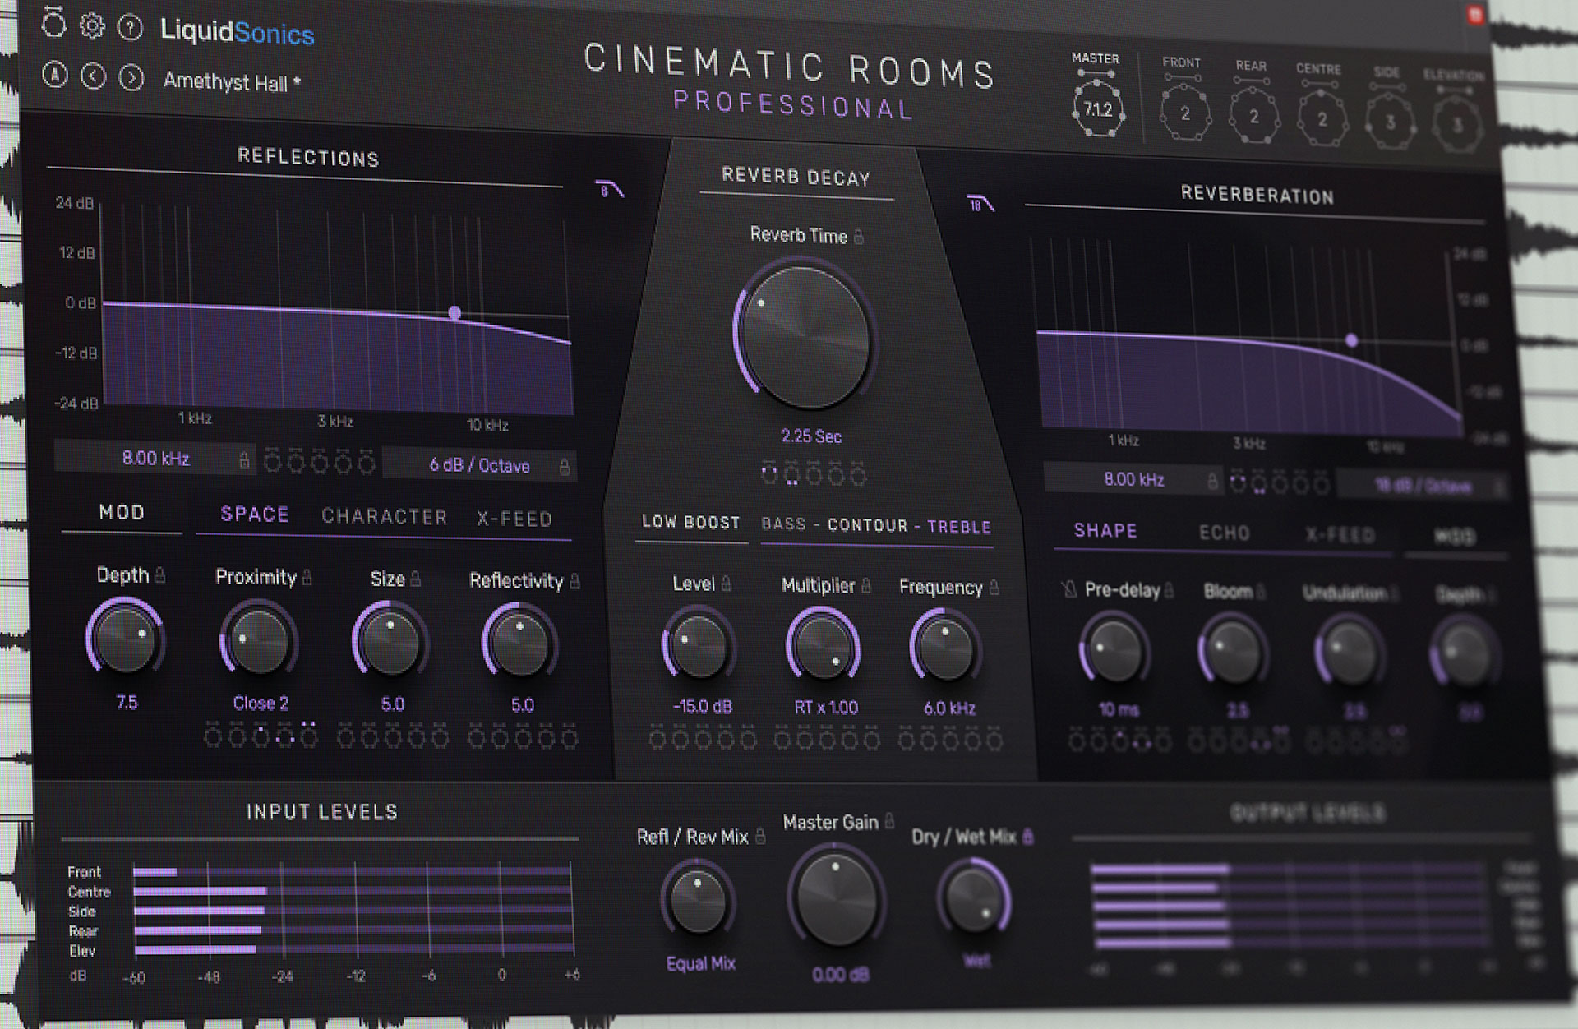Go to the next preset arrow
Image resolution: width=1578 pixels, height=1029 pixels.
pyautogui.click(x=131, y=78)
